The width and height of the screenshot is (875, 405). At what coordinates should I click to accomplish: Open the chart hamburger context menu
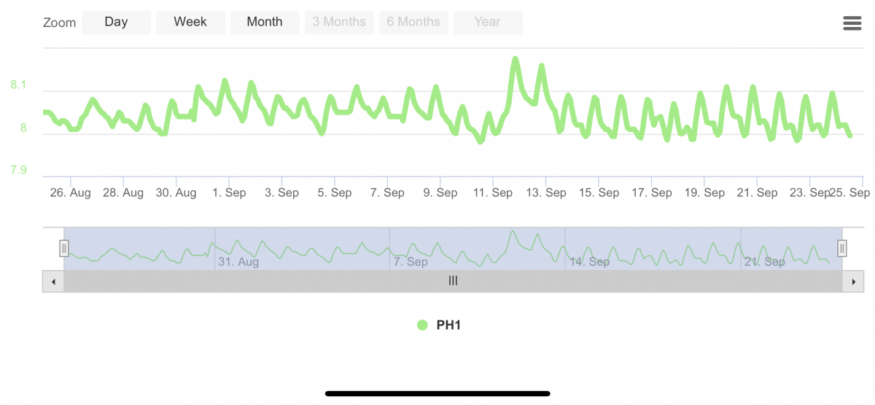(x=852, y=23)
